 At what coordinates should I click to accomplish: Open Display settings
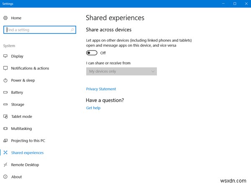point(17,56)
